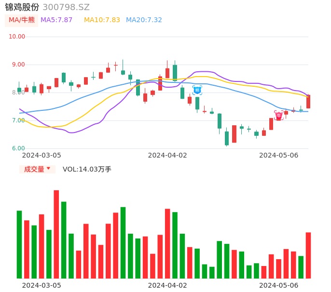Click the blue bear signal marker icon
The height and width of the screenshot is (292, 331).
click(197, 90)
